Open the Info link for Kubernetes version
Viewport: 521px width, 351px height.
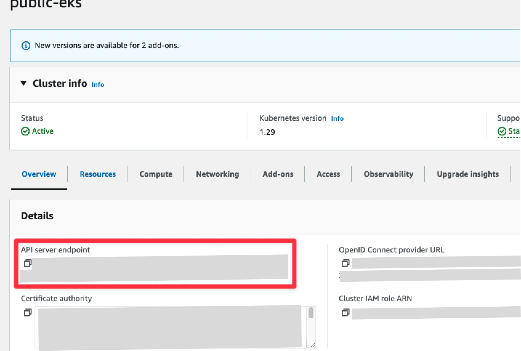point(337,119)
